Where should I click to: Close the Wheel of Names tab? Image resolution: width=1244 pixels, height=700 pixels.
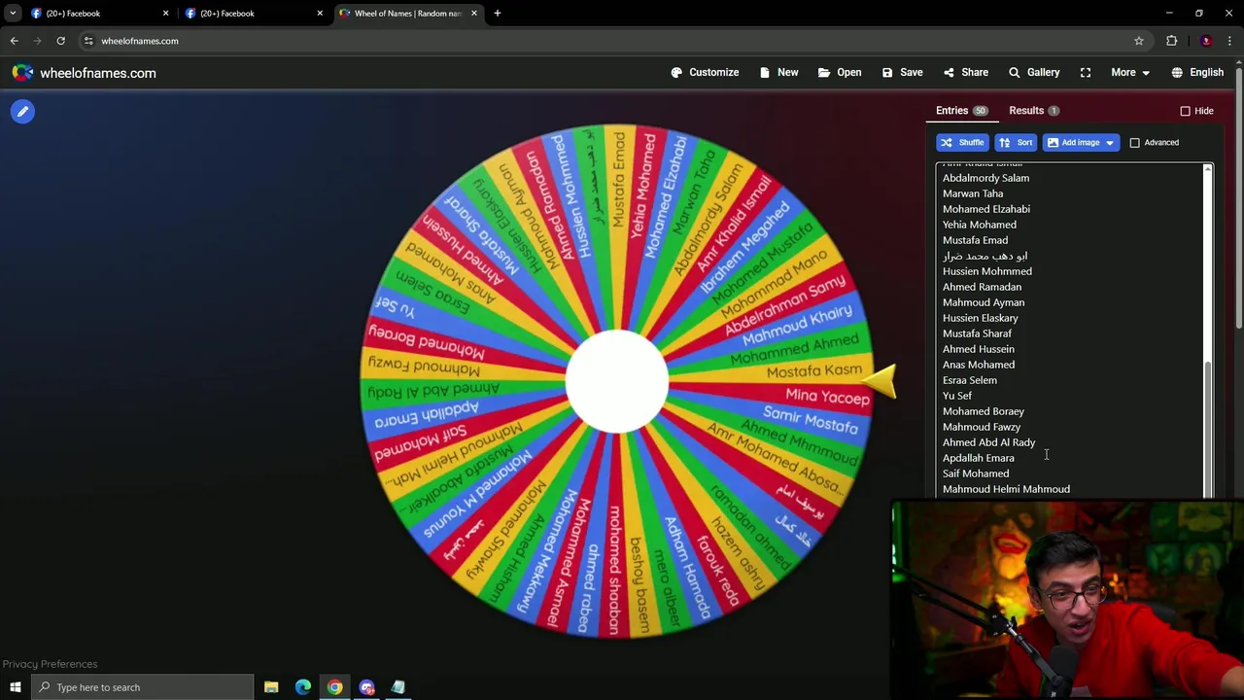(x=474, y=14)
